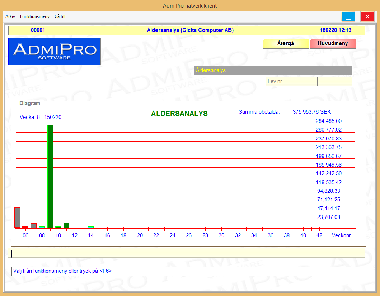This screenshot has height=296, width=380.
Task: Click the week 20 axis label
Action: [x=140, y=235]
